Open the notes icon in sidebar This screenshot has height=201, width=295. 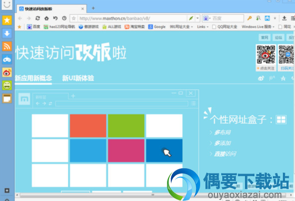click(x=7, y=98)
